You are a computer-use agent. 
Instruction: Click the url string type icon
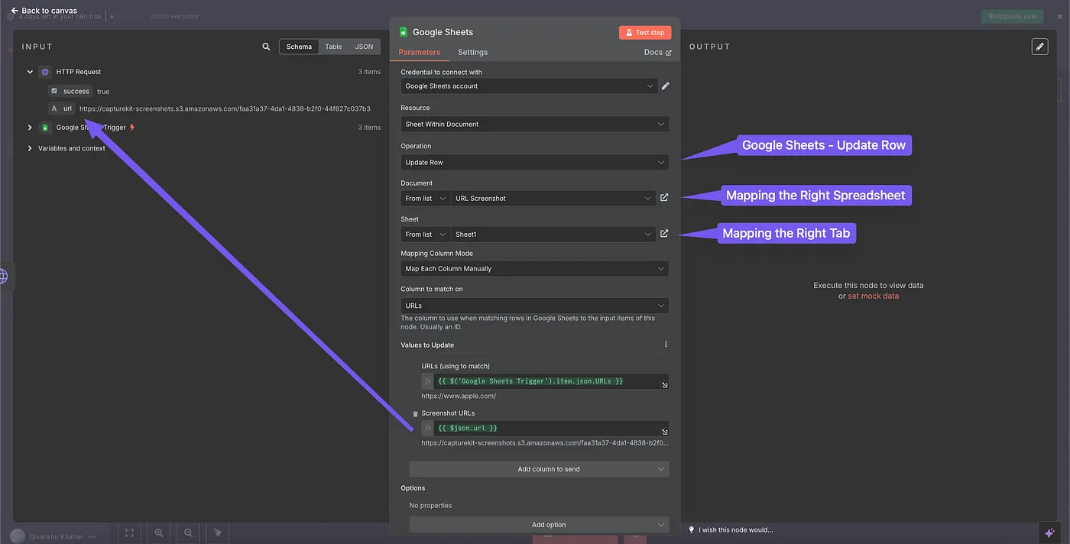(53, 108)
